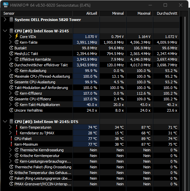Click the clock icon beside Takt-Modulation auf Anforderung
190x191 pixels.
[x=11, y=87]
